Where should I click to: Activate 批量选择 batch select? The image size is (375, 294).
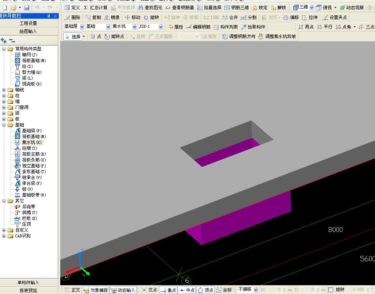(209, 8)
